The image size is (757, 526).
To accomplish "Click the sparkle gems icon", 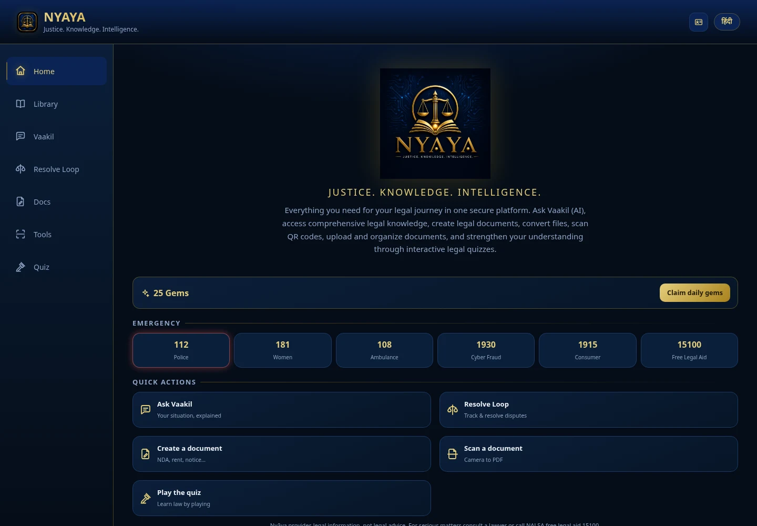I will (x=146, y=293).
